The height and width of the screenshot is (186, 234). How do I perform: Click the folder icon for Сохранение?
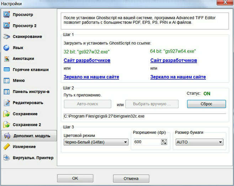6,114
